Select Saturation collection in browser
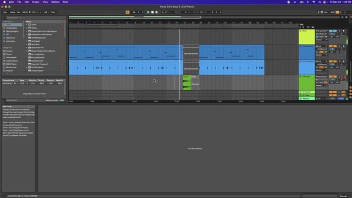 pos(10,41)
